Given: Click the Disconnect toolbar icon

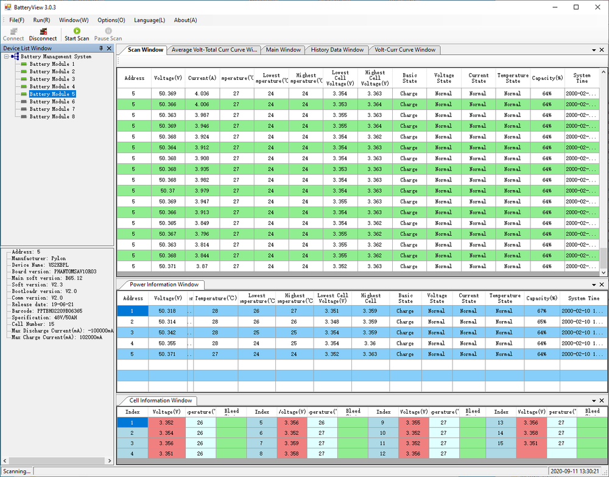Looking at the screenshot, I should tap(43, 31).
